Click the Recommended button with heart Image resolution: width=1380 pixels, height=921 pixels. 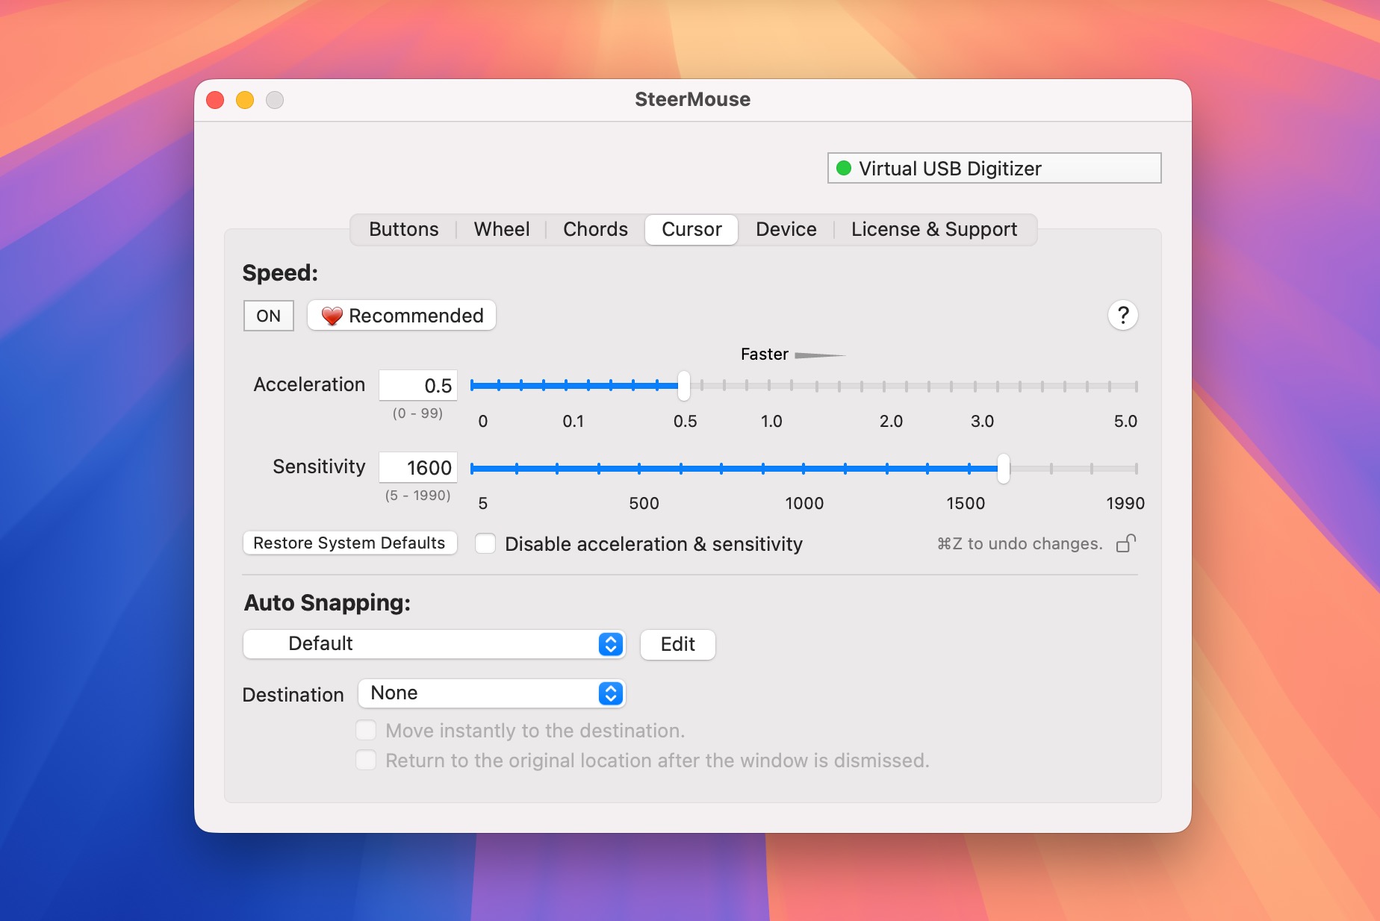[402, 316]
